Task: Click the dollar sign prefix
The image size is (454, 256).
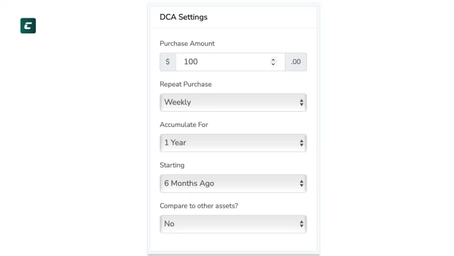Action: pyautogui.click(x=167, y=62)
